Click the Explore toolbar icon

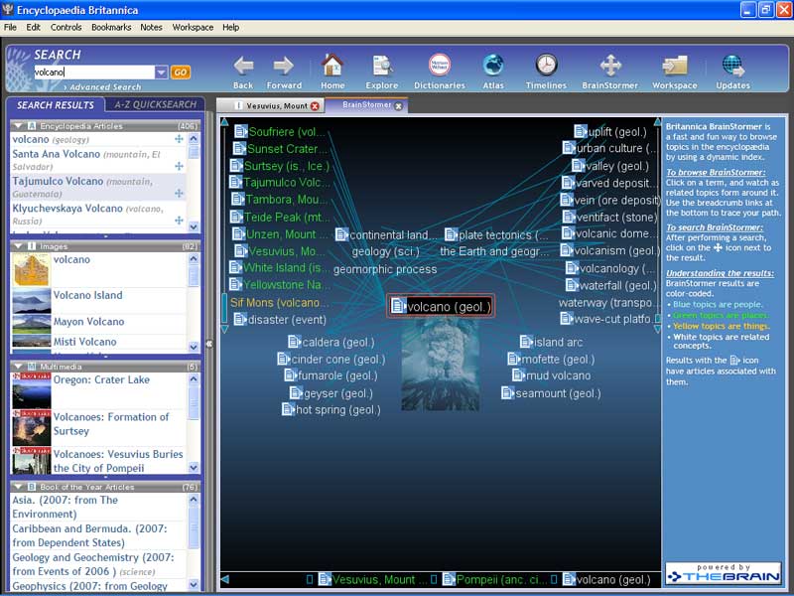382,66
